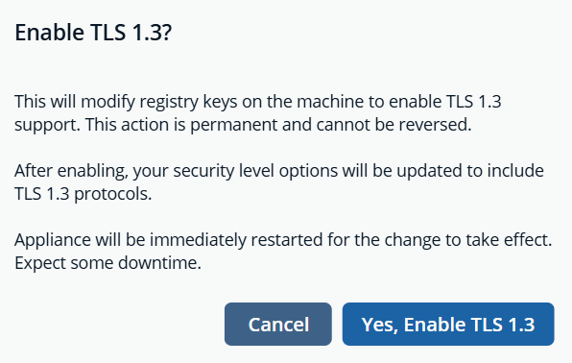Click the words 'updated to include'
This screenshot has width=572, height=363.
pyautogui.click(x=470, y=171)
